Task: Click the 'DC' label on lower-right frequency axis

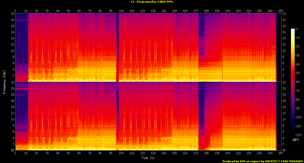Action: point(284,150)
